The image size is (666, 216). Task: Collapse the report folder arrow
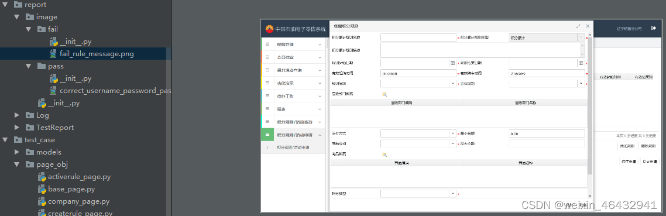(x=5, y=5)
